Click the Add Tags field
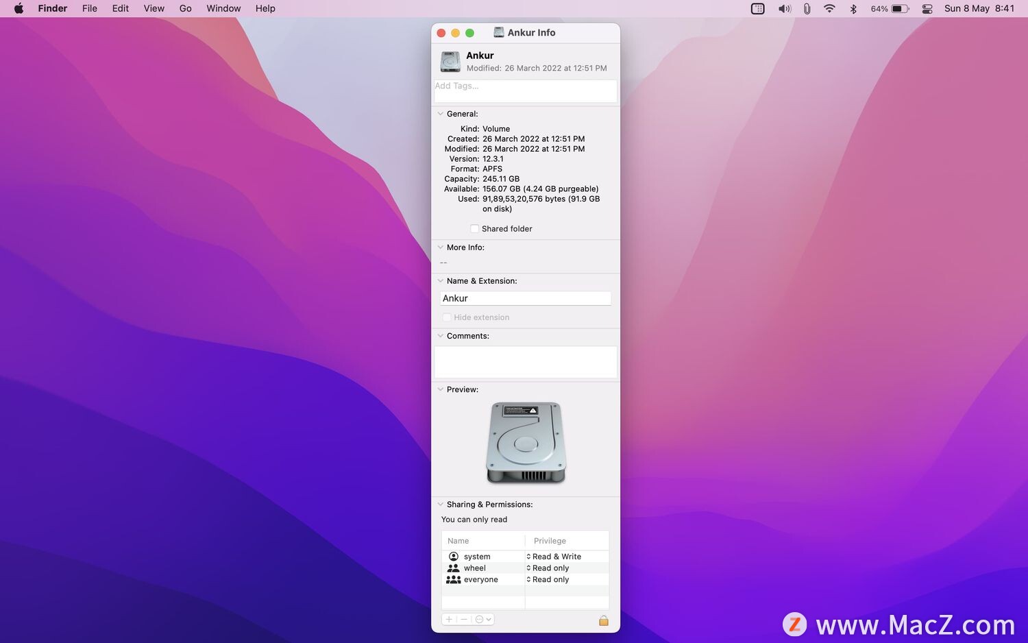Screen dimensions: 1028x643 [526, 91]
